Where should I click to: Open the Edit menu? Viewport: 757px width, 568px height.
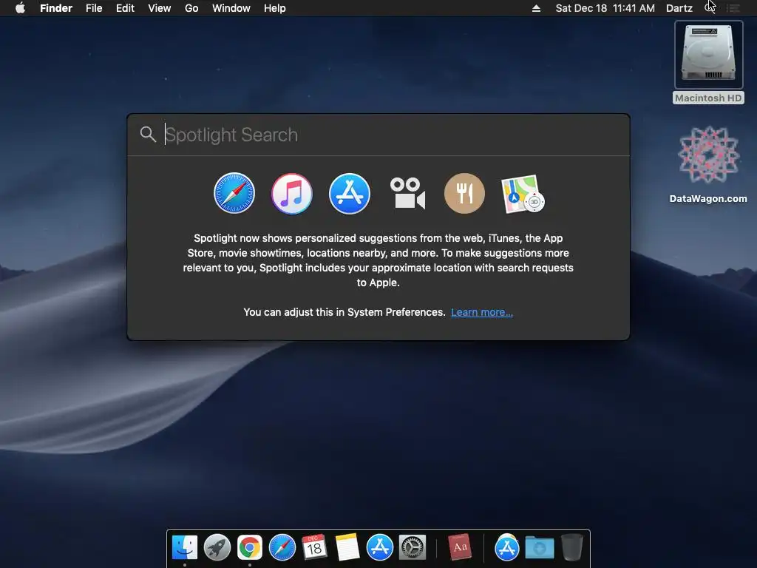tap(125, 8)
